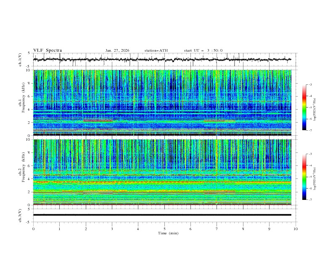Viewport: 333px width, 257px height.
Task: Select the ch.1 colorbar "log(PSD)(V²/Hz)" label
Action: pyautogui.click(x=314, y=110)
